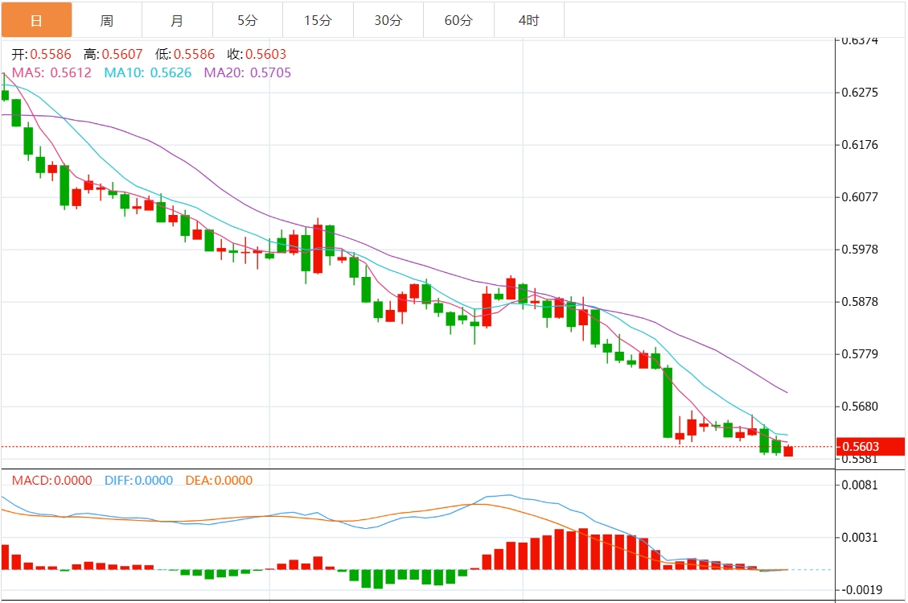908x603 pixels.
Task: Click the high price 高:0.5607 value
Action: (113, 55)
